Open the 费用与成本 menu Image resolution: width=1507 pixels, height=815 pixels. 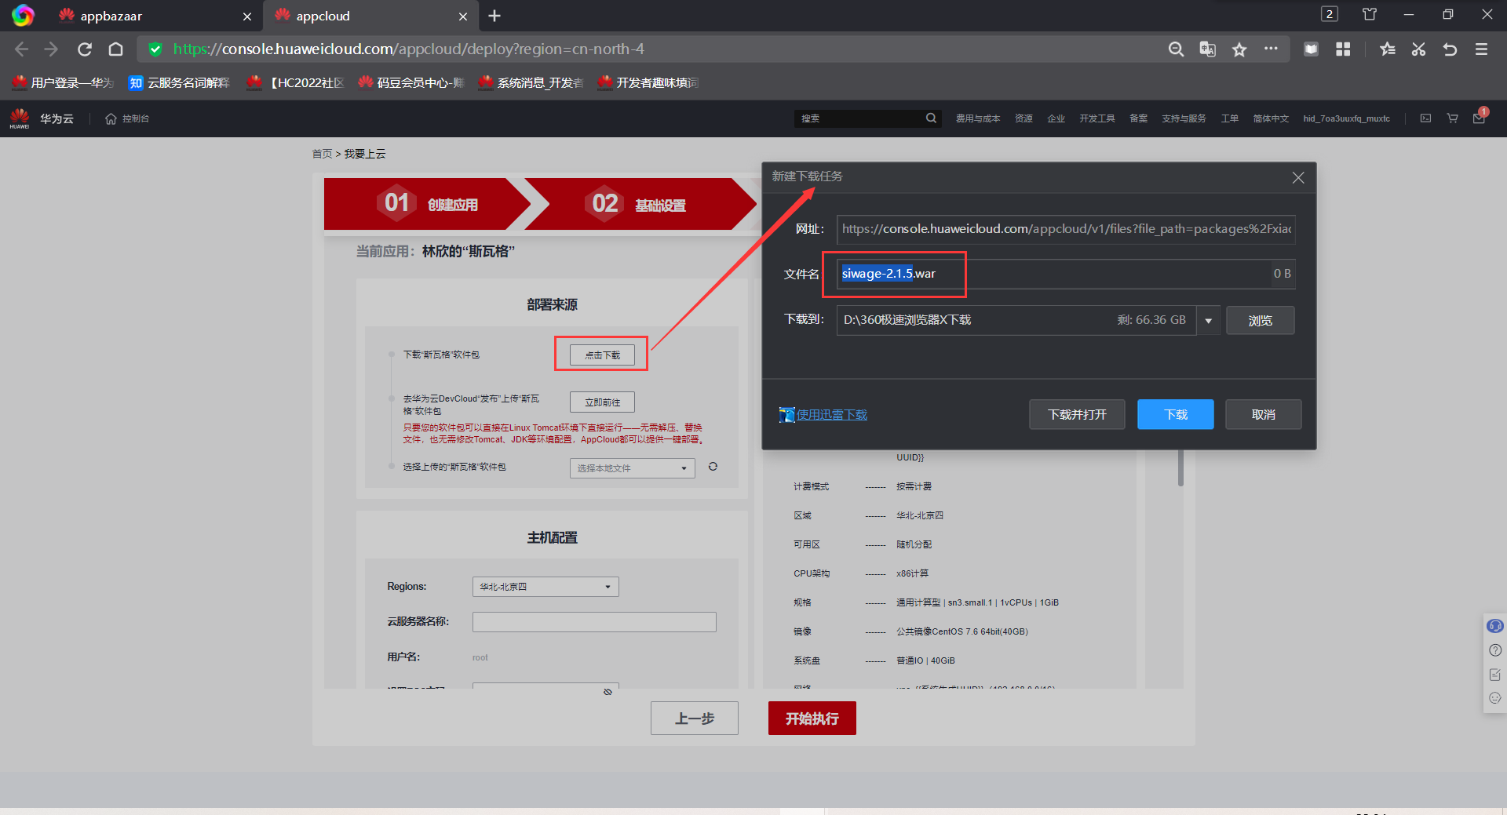point(977,118)
